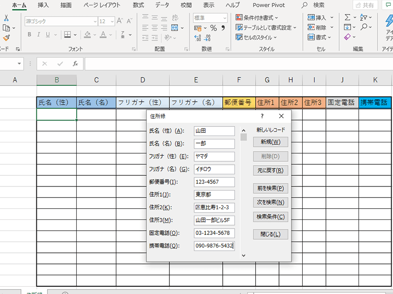Toggle Wrap Text icon
393x294 pixels.
(x=175, y=17)
